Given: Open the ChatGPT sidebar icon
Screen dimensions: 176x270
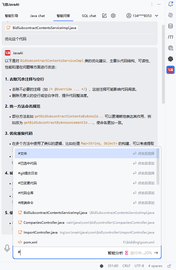Looking at the screenshot, I should pyautogui.click(x=171, y=59).
